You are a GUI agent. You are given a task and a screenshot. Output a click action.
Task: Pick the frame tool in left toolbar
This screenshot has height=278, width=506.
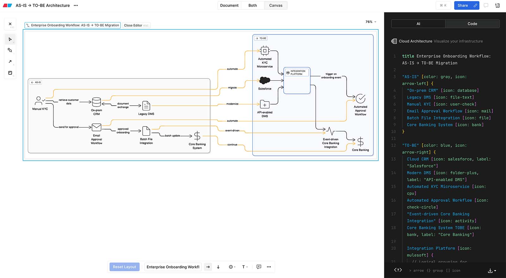pyautogui.click(x=10, y=73)
